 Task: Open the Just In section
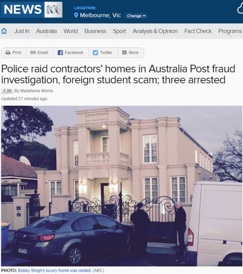tap(22, 31)
